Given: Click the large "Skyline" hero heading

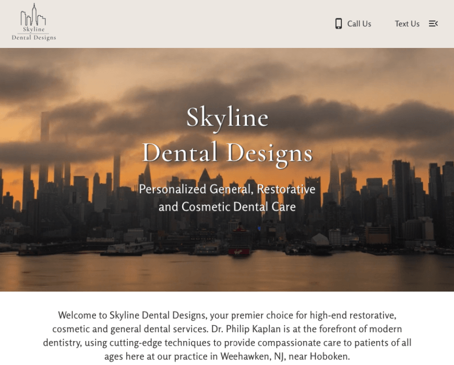Looking at the screenshot, I should [228, 118].
